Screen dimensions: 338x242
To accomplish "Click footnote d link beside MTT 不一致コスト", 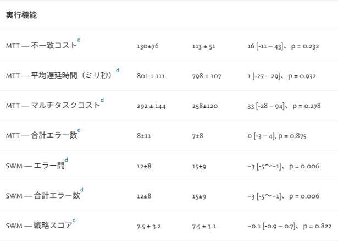I will [x=79, y=40].
